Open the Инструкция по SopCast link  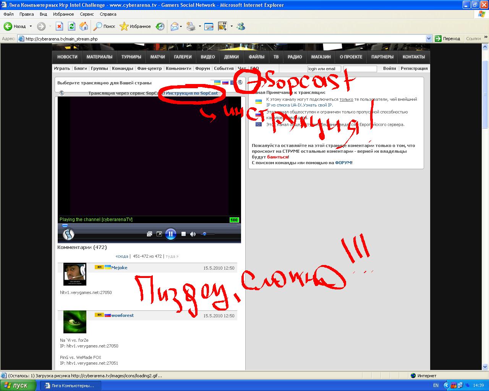point(192,93)
